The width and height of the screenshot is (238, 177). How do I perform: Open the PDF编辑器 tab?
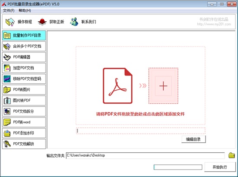(x=24, y=57)
